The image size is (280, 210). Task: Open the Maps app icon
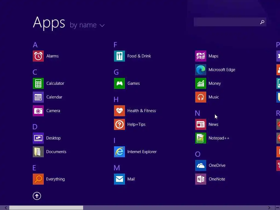click(x=201, y=56)
